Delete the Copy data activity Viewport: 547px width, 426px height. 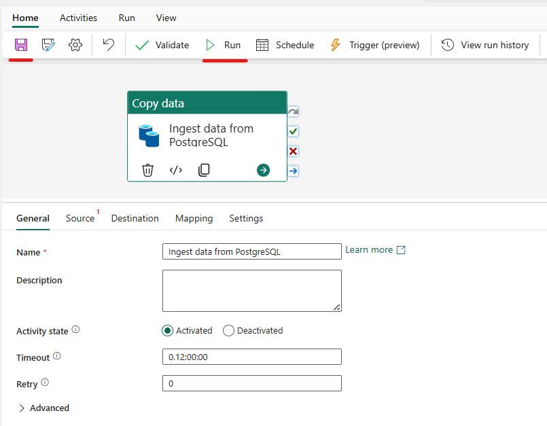pos(147,171)
